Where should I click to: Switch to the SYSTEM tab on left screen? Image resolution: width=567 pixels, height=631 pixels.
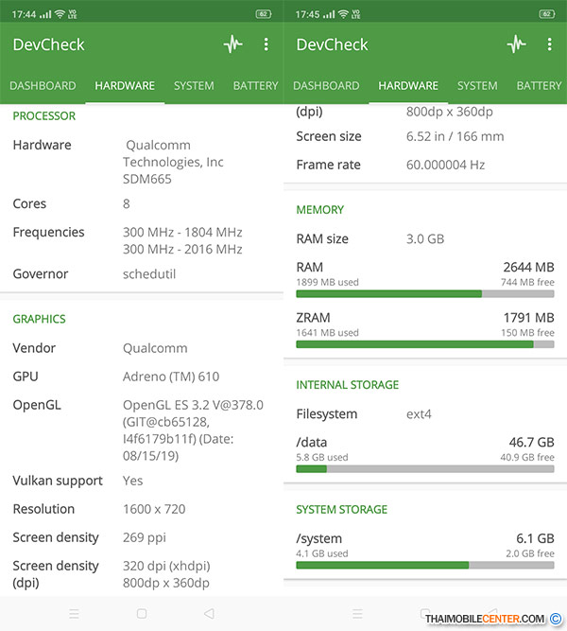(x=194, y=86)
